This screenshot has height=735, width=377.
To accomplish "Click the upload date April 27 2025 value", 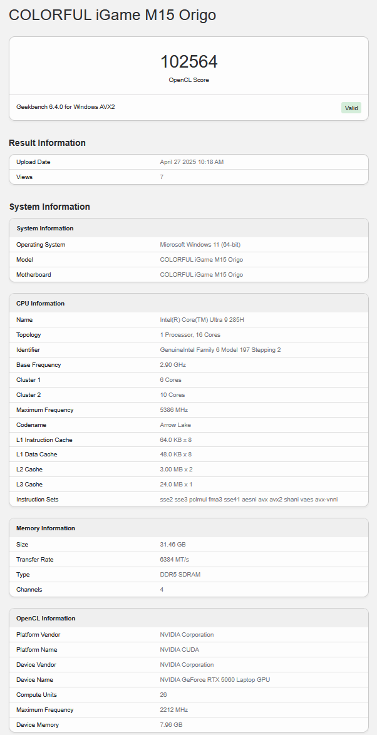I will pyautogui.click(x=192, y=162).
